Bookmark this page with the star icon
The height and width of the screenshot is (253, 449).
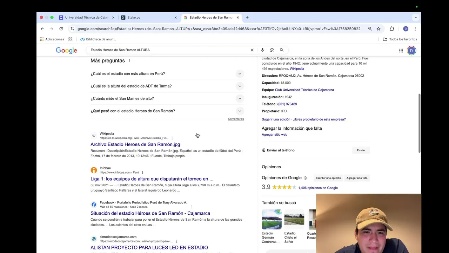click(x=378, y=29)
